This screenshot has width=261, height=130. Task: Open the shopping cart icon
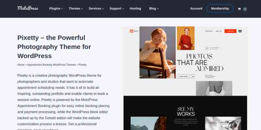pos(239,9)
